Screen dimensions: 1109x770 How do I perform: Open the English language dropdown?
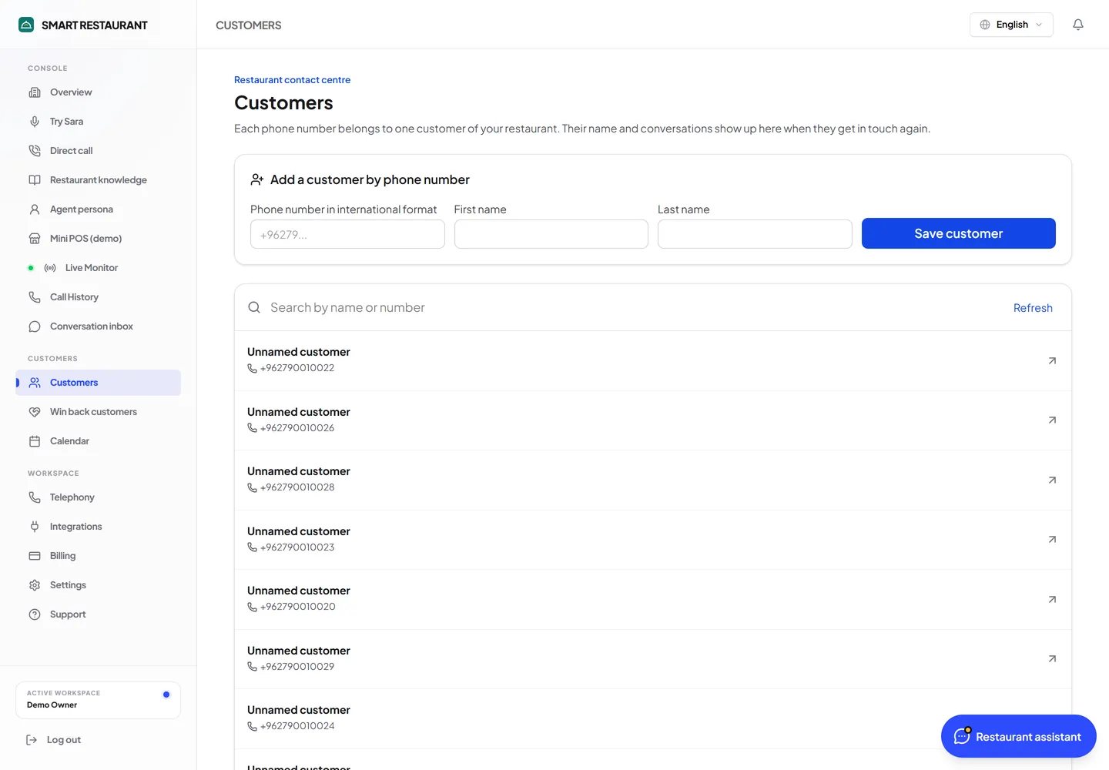[1011, 25]
